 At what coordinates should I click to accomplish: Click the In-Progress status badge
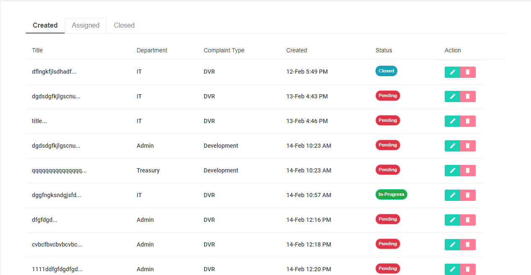pyautogui.click(x=391, y=195)
